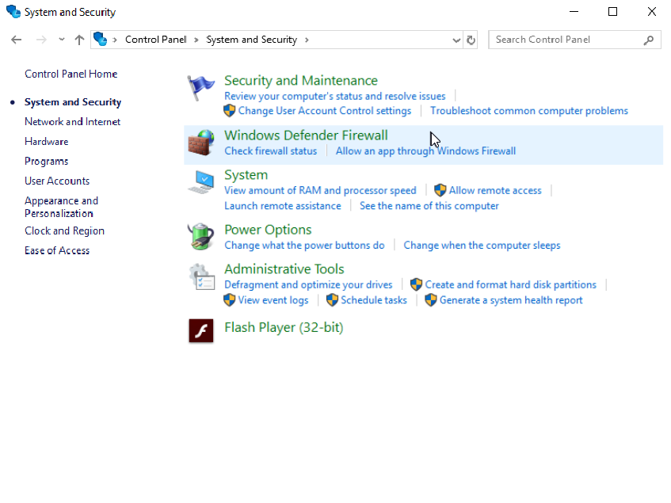Minimize the System and Security window

574,12
